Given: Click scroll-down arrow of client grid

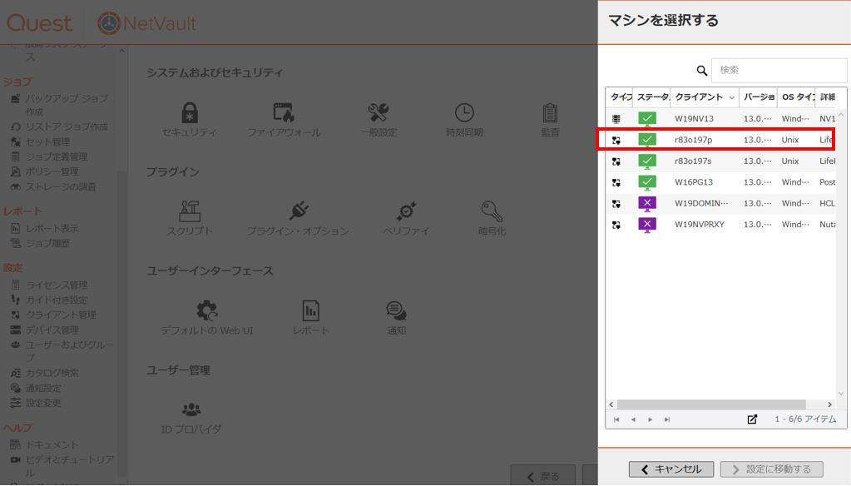Looking at the screenshot, I should click(841, 394).
